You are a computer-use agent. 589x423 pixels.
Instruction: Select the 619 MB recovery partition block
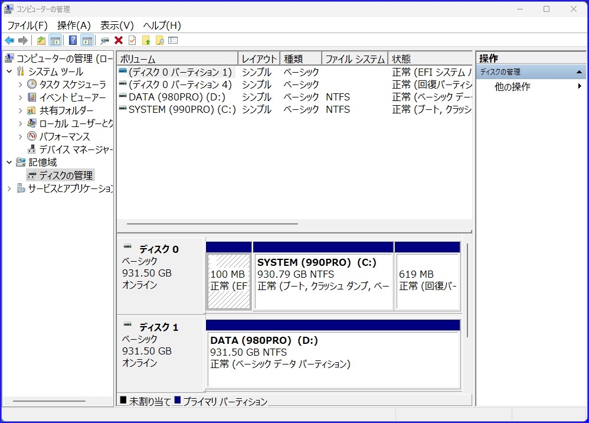(428, 281)
